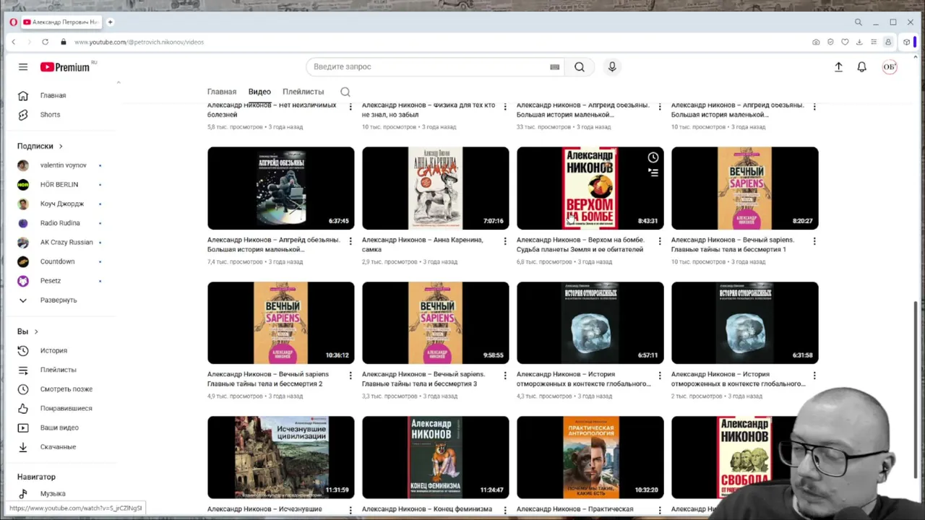Image resolution: width=925 pixels, height=520 pixels.
Task: Open the on-screen keyboard icon in search box
Action: 554,67
